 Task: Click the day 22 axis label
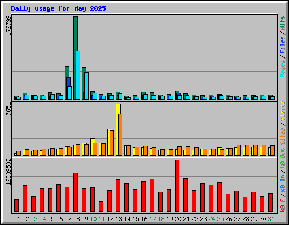pos(195,219)
